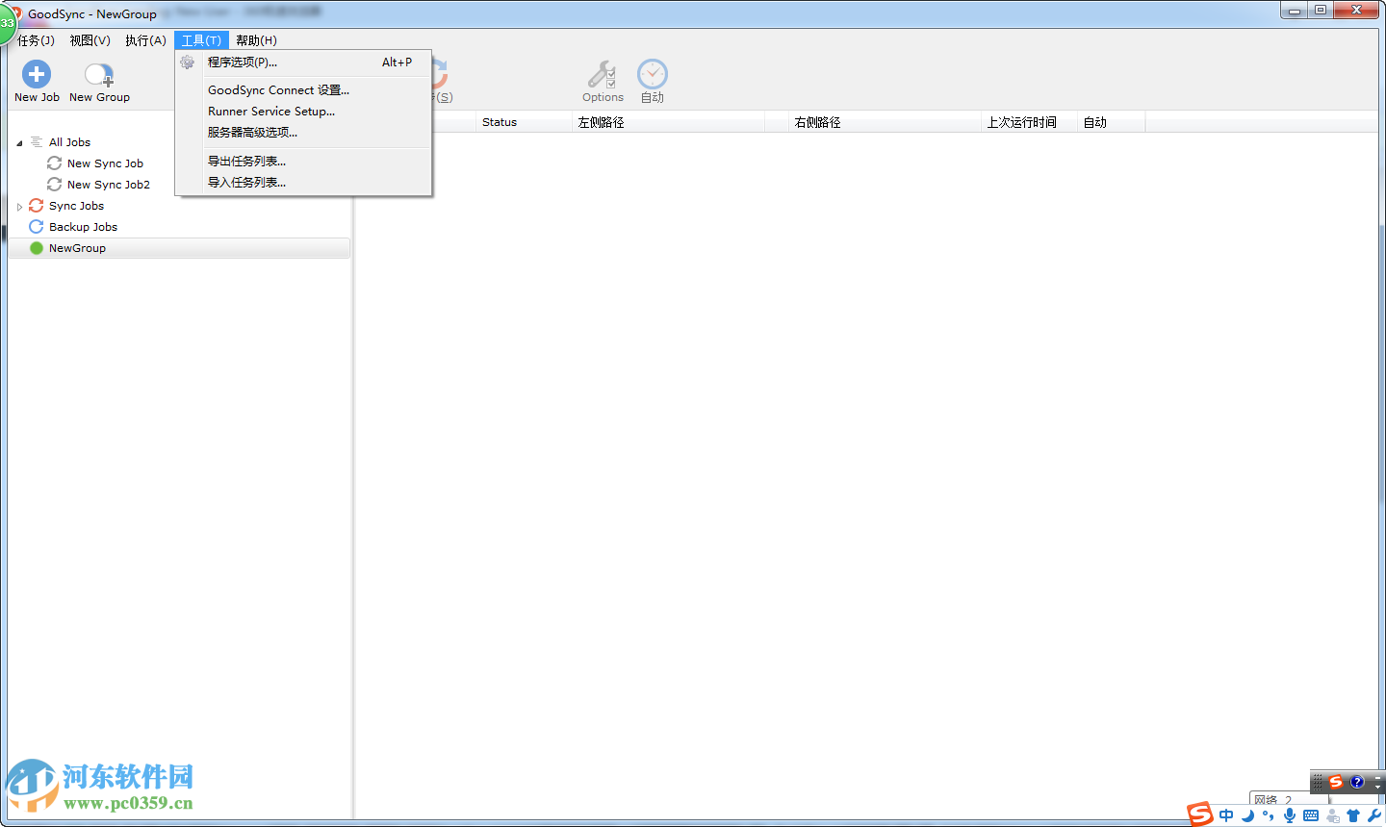Click the Sogou user account icon
This screenshot has height=827, width=1386.
[x=1332, y=815]
